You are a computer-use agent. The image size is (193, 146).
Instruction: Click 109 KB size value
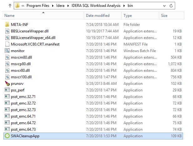[176, 136]
